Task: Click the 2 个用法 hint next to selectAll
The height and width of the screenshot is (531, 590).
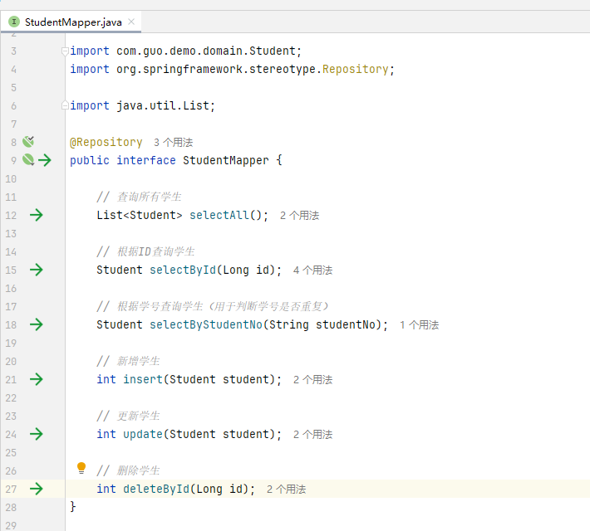Action: (x=299, y=216)
